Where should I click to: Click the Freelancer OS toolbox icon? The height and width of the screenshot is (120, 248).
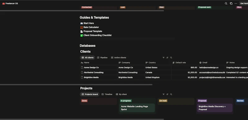tap(4, 3)
